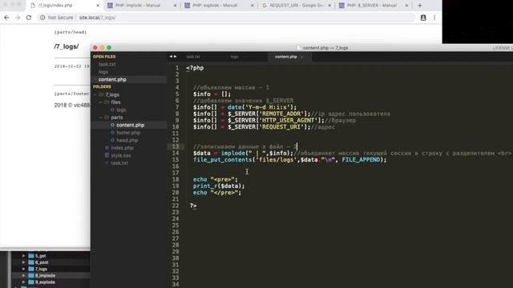Open task.txt editor tab

coord(193,57)
